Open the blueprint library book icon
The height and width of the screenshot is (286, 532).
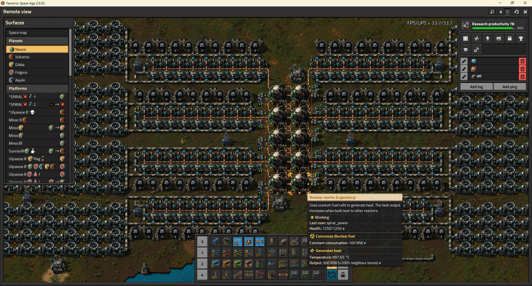[x=499, y=38]
